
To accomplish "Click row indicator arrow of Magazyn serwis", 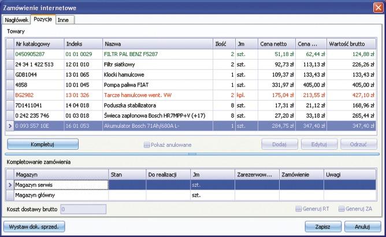I will (x=10, y=185).
